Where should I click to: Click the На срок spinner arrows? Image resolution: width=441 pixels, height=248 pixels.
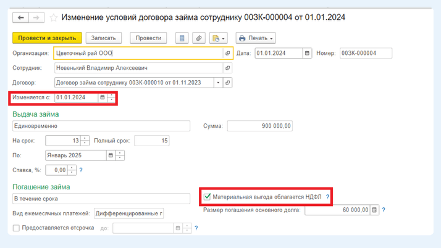tap(85, 141)
